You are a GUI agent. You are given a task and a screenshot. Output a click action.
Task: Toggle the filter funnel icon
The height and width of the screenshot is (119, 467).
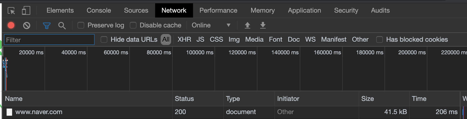[47, 26]
